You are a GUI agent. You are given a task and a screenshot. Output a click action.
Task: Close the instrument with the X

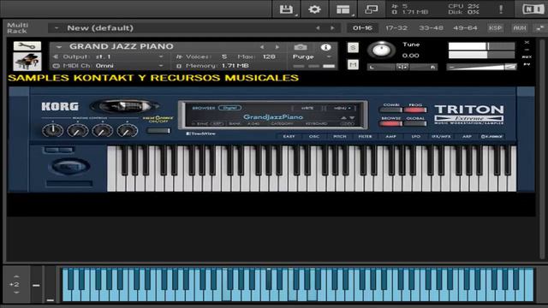(527, 43)
